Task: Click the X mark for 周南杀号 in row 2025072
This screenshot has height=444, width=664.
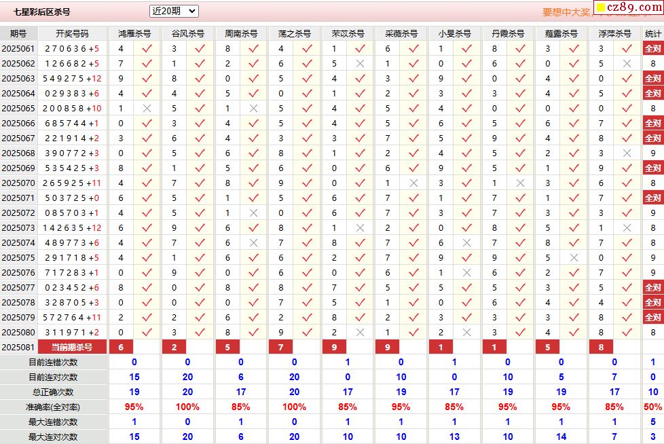Action: [x=254, y=213]
